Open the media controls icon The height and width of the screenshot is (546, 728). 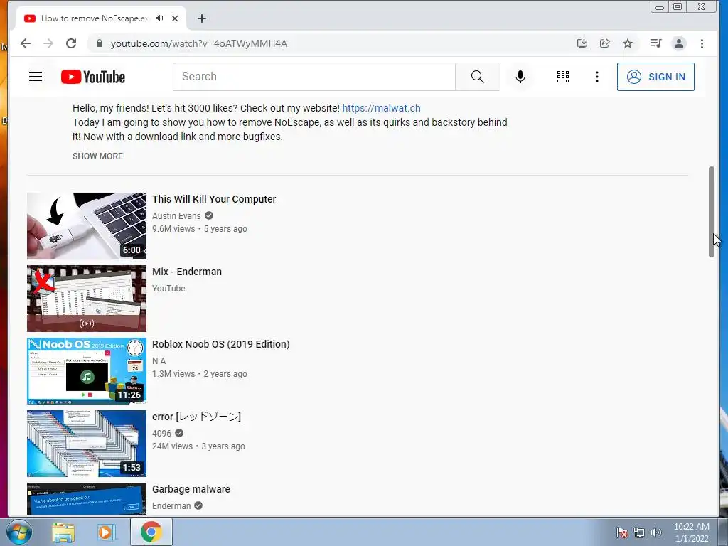click(x=655, y=43)
